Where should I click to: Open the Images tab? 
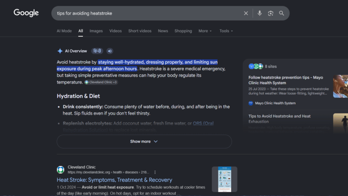point(96,31)
